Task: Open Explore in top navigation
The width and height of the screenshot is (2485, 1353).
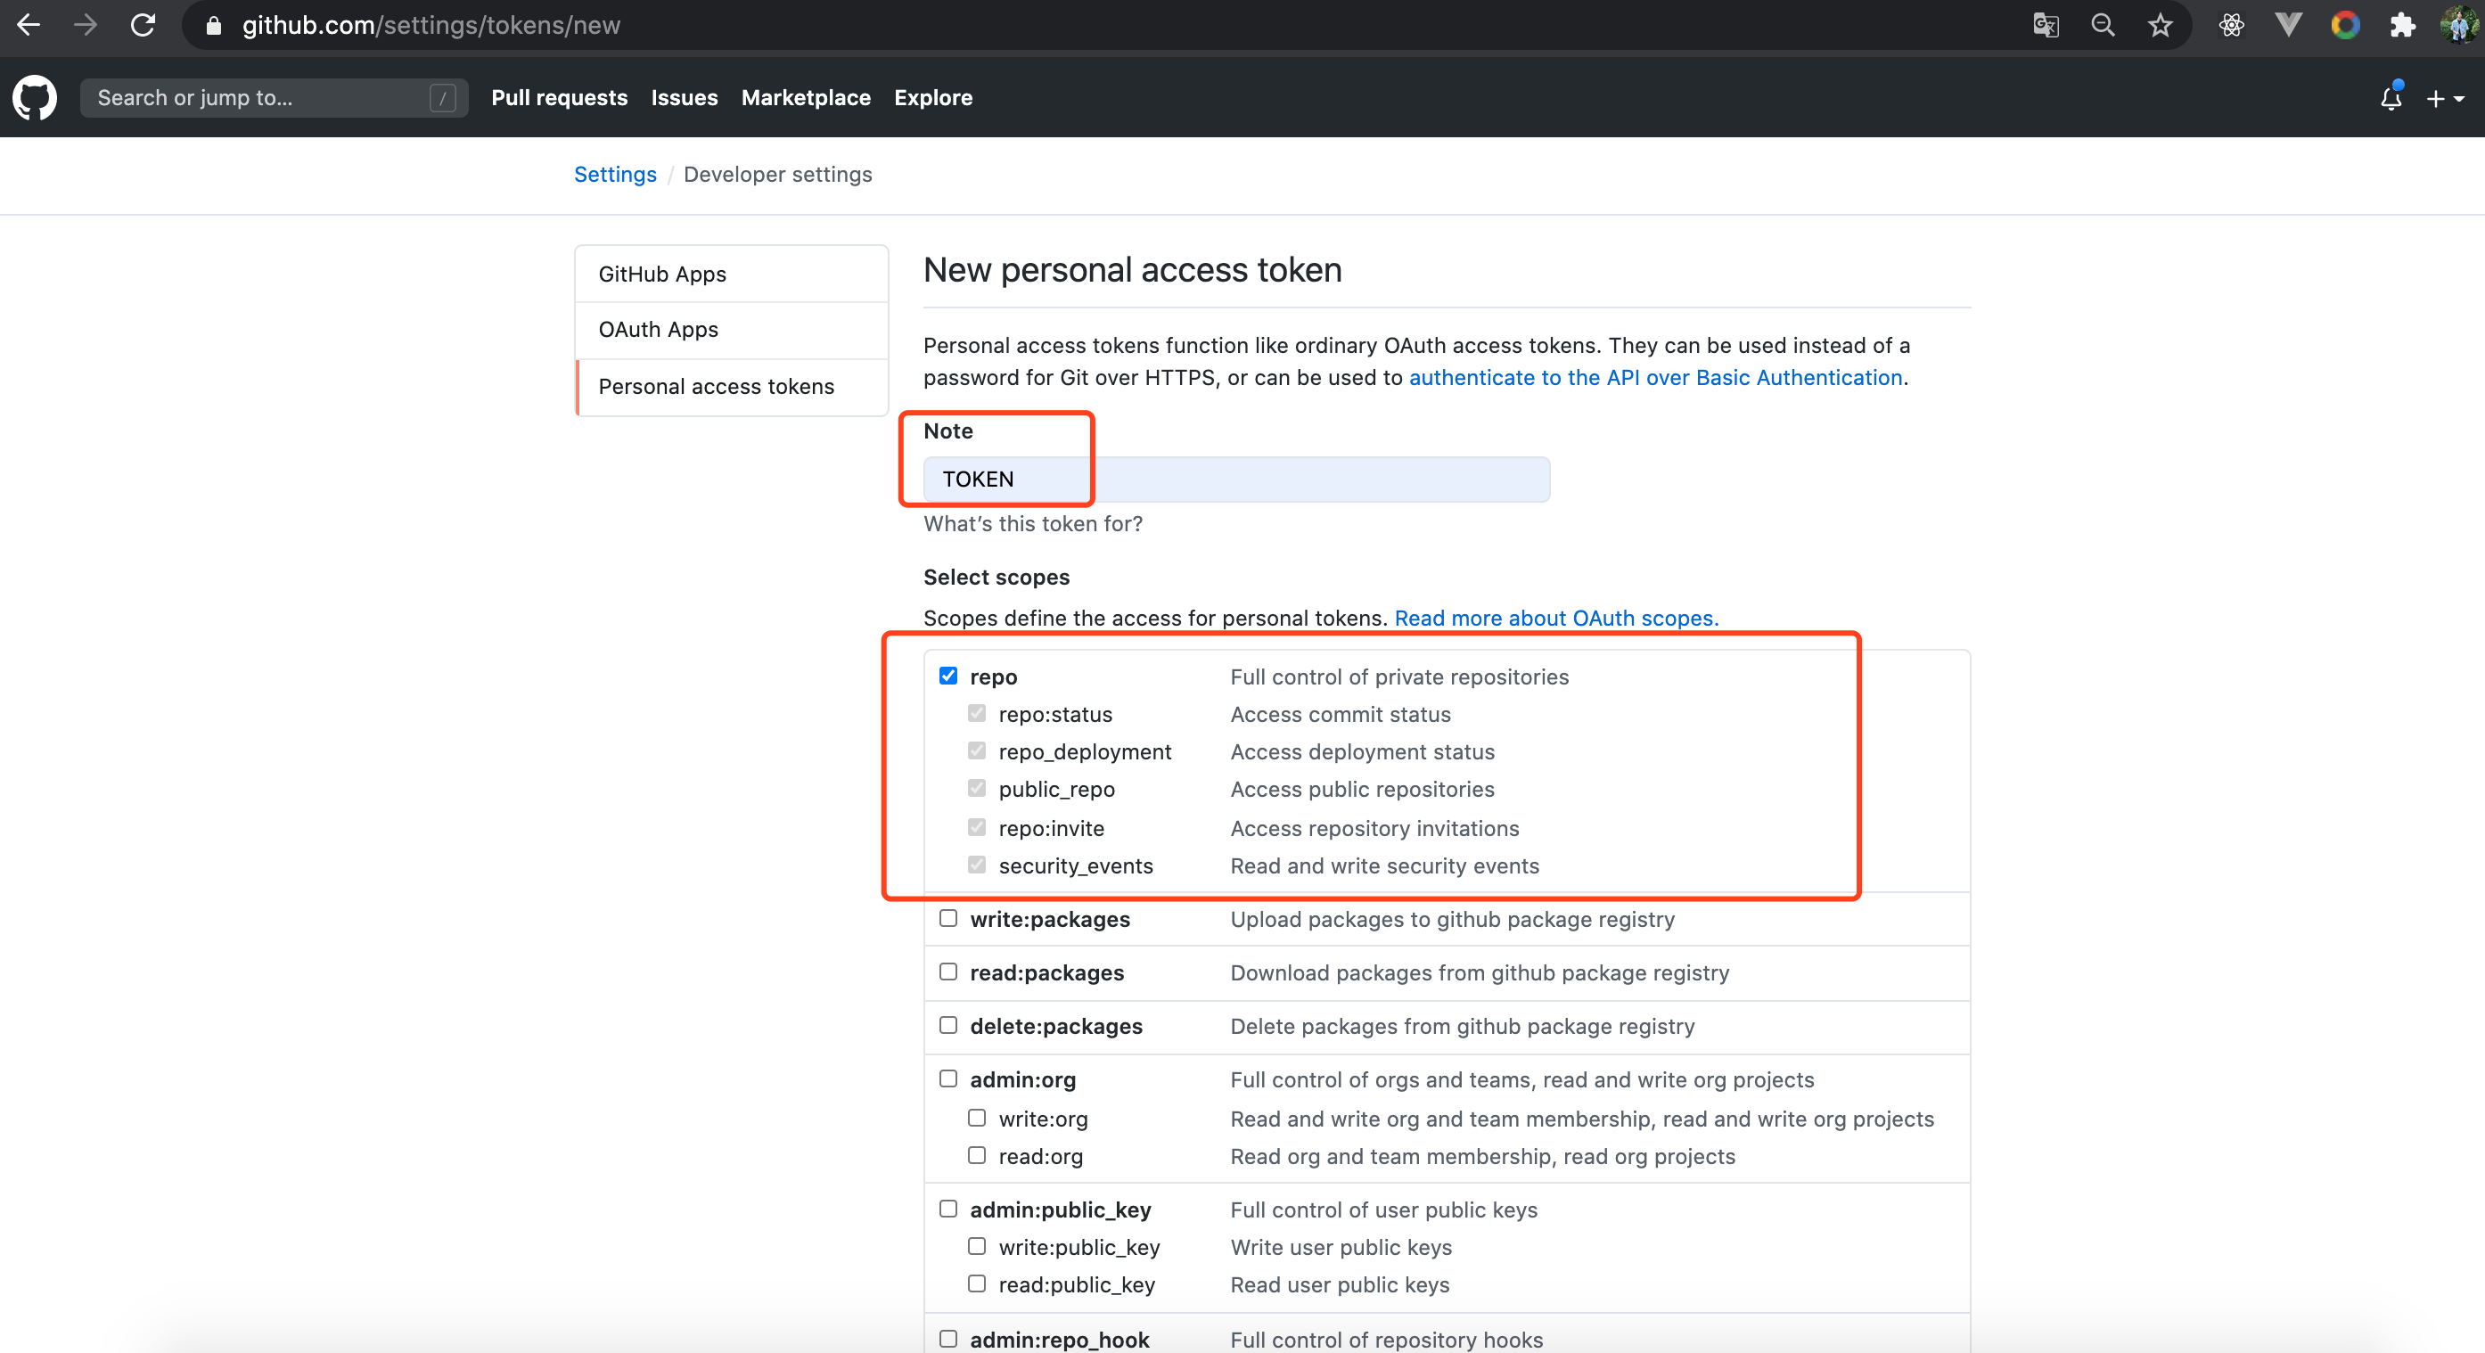Action: (x=933, y=97)
